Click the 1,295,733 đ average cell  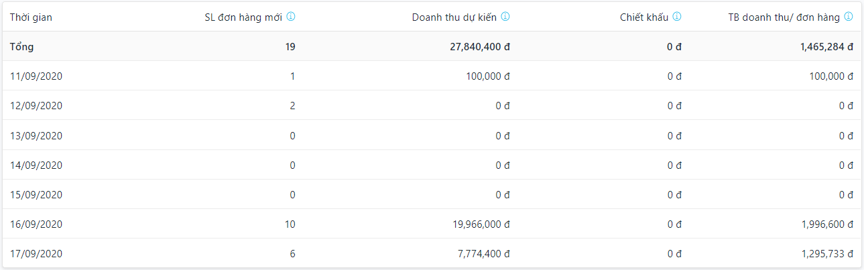click(826, 253)
